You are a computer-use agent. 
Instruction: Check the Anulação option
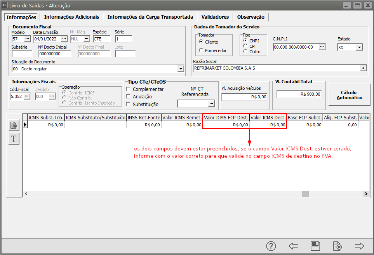click(129, 97)
